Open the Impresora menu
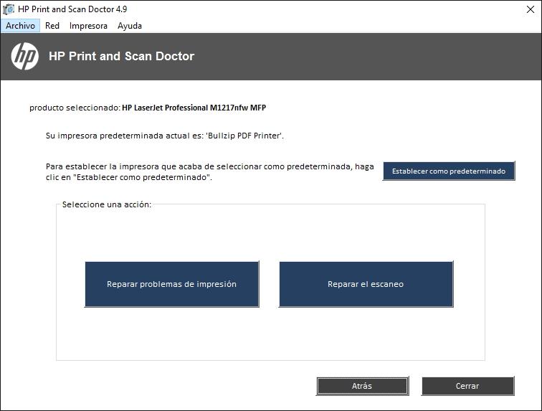Image resolution: width=542 pixels, height=411 pixels. tap(88, 26)
